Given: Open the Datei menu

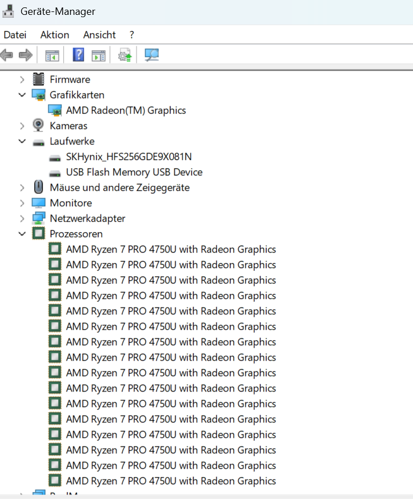Looking at the screenshot, I should pyautogui.click(x=15, y=35).
